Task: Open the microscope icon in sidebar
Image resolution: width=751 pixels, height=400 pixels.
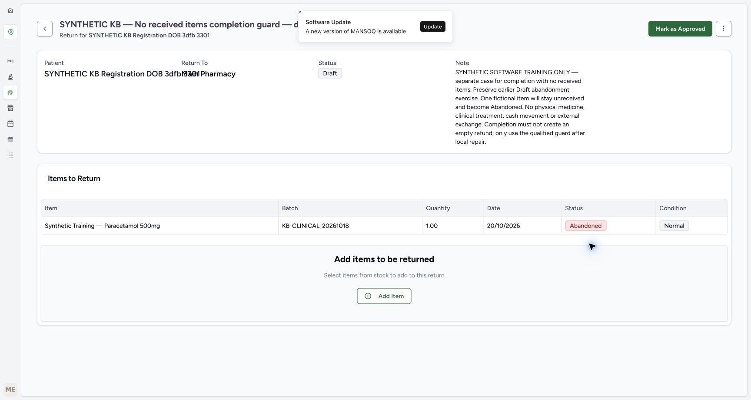Action: pos(10,77)
